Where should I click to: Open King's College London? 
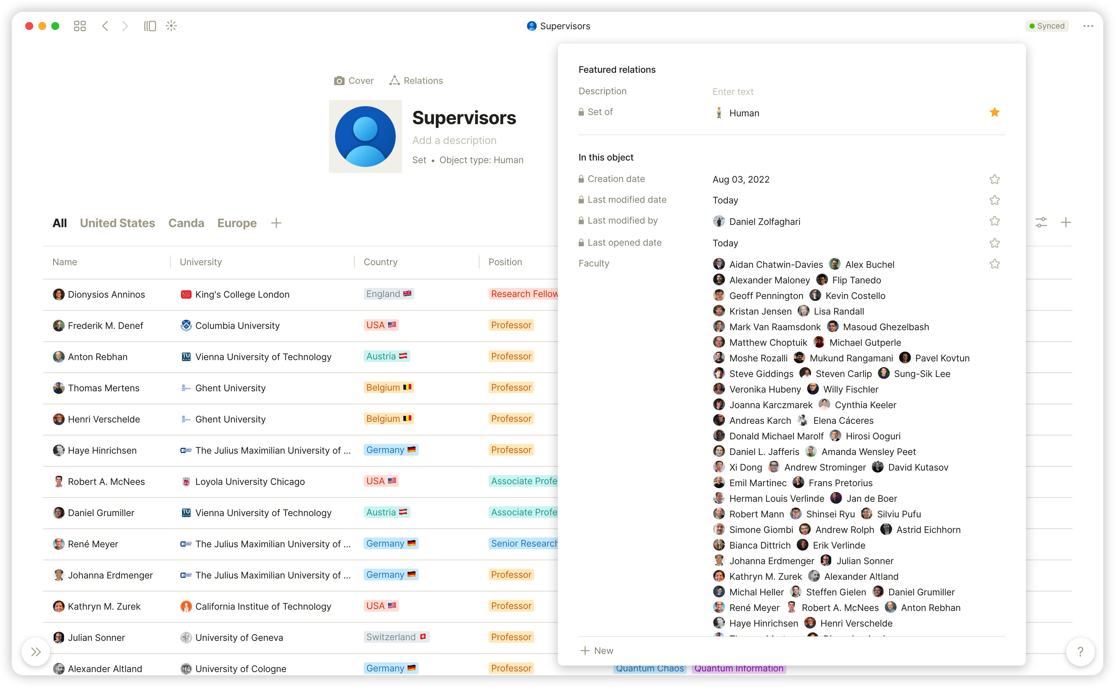[235, 294]
